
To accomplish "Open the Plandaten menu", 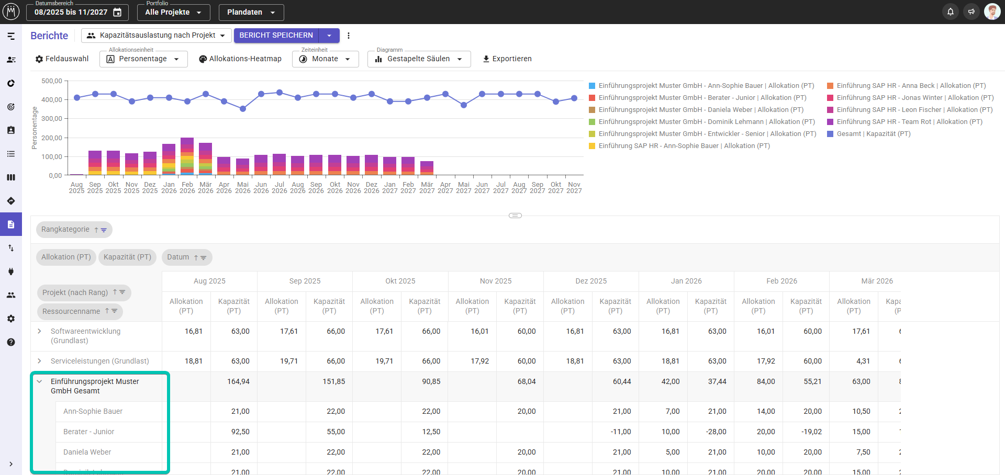I will click(x=251, y=12).
